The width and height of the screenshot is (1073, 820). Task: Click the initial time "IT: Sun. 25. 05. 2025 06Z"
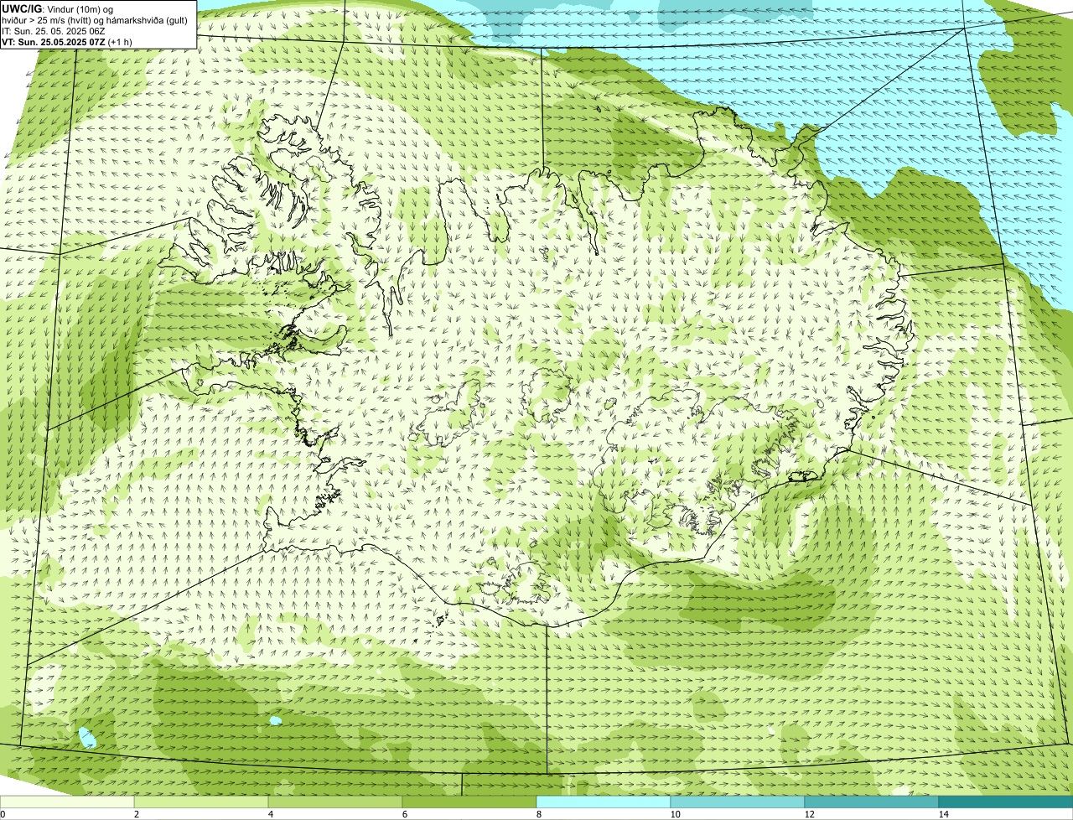54,31
